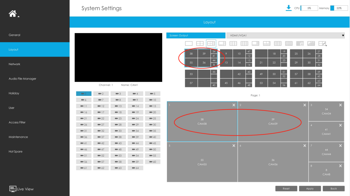Remove CAM34 from layout tile 3
This screenshot has height=196, width=350.
(x=340, y=105)
